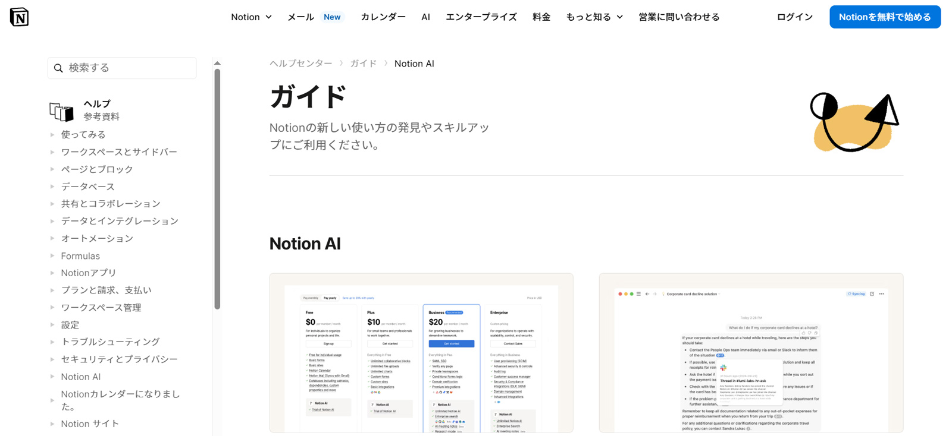Select Notion サイト in the sidebar list
This screenshot has height=436, width=952.
pos(90,424)
